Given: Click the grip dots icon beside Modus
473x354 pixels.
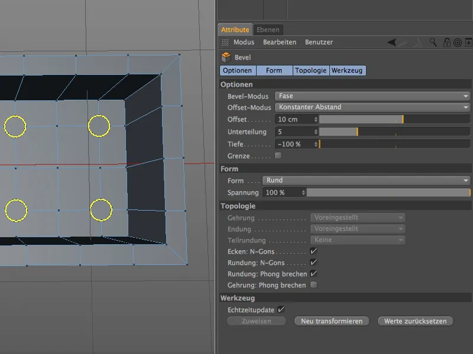Looking at the screenshot, I should 225,42.
